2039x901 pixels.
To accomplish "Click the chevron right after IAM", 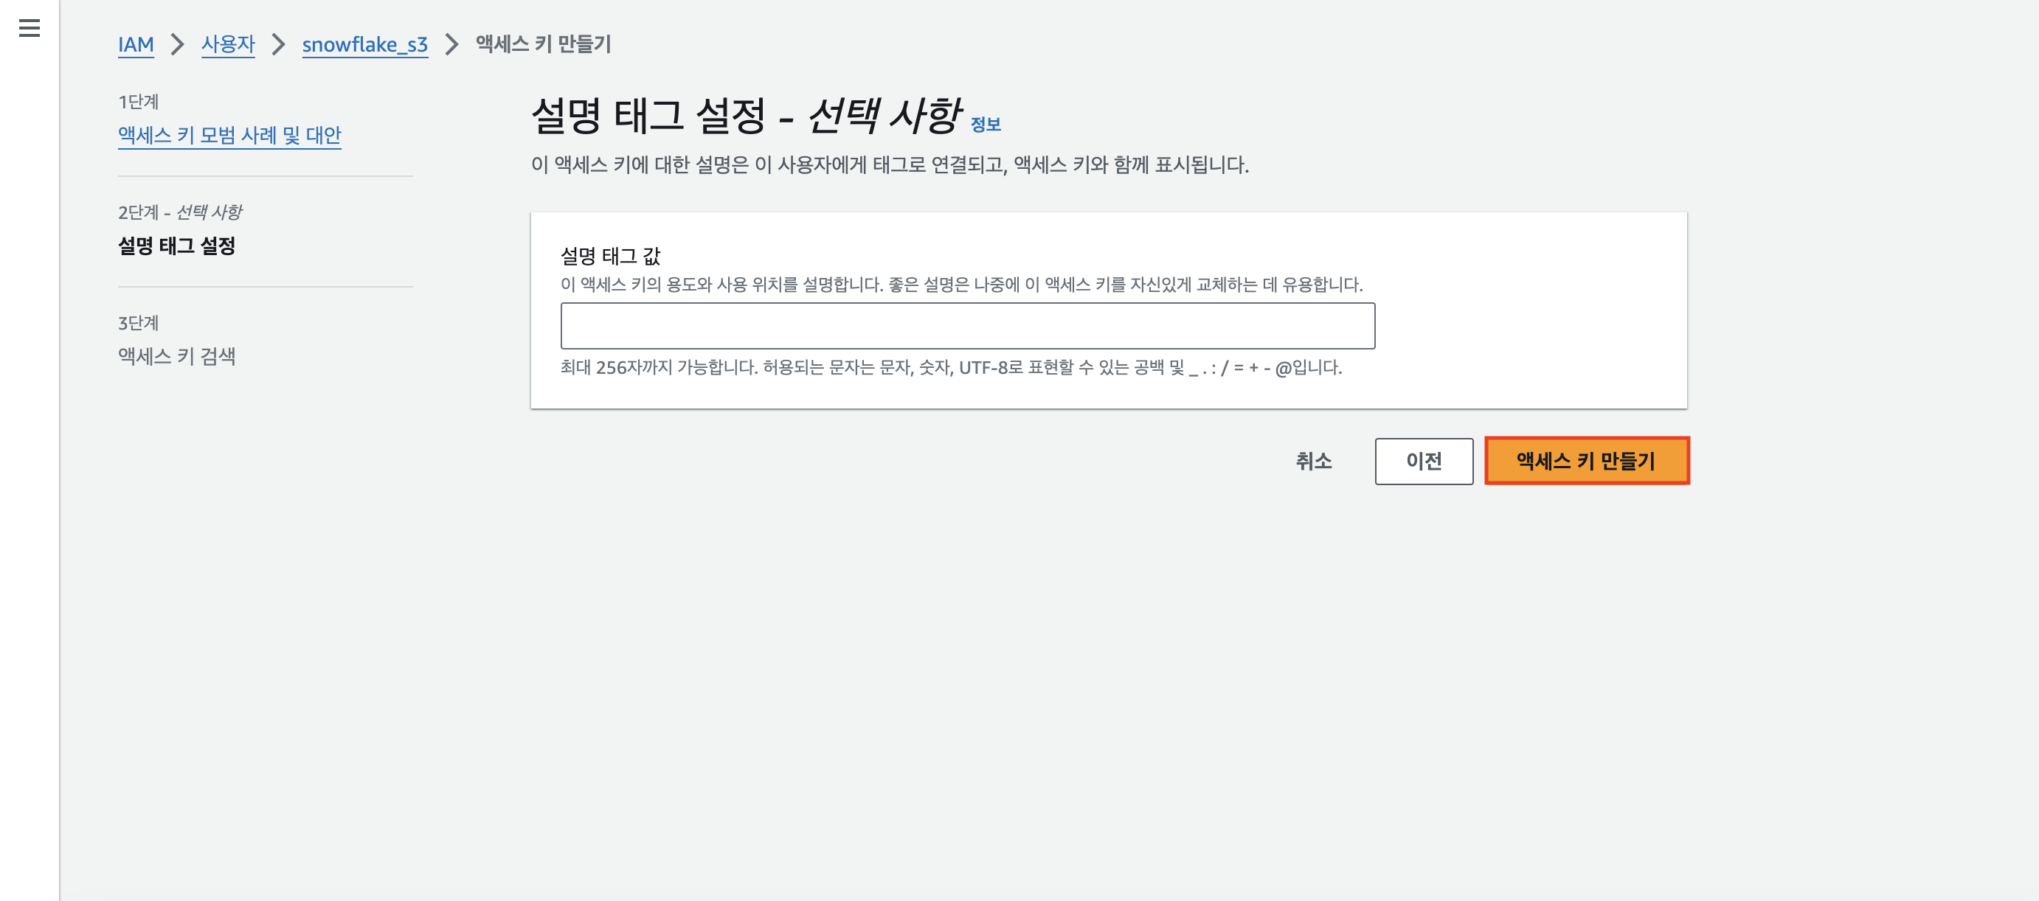I will coord(177,44).
